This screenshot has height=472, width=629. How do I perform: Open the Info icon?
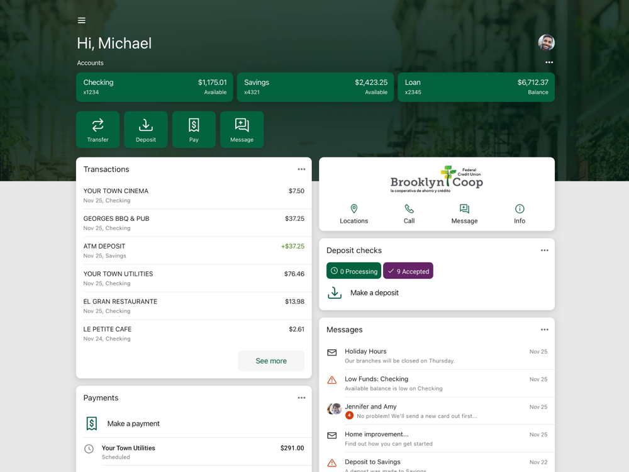point(520,209)
